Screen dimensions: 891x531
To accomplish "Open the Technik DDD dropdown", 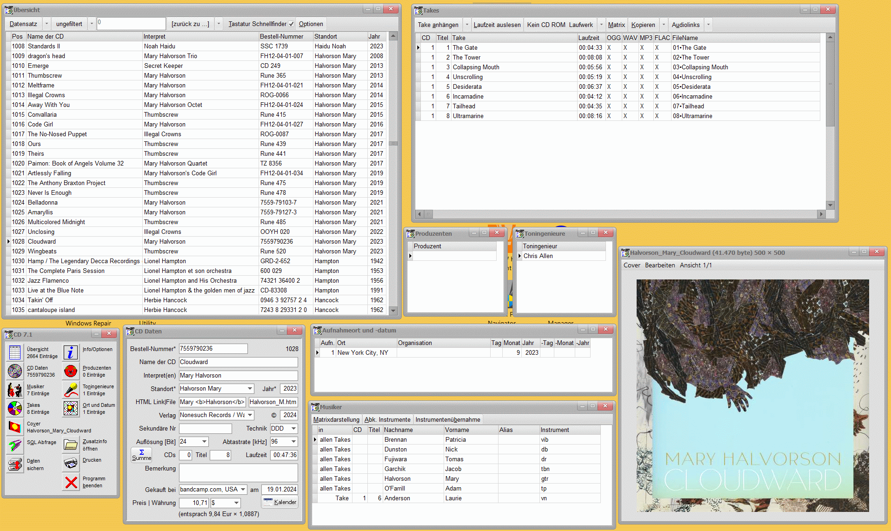I will pos(293,429).
